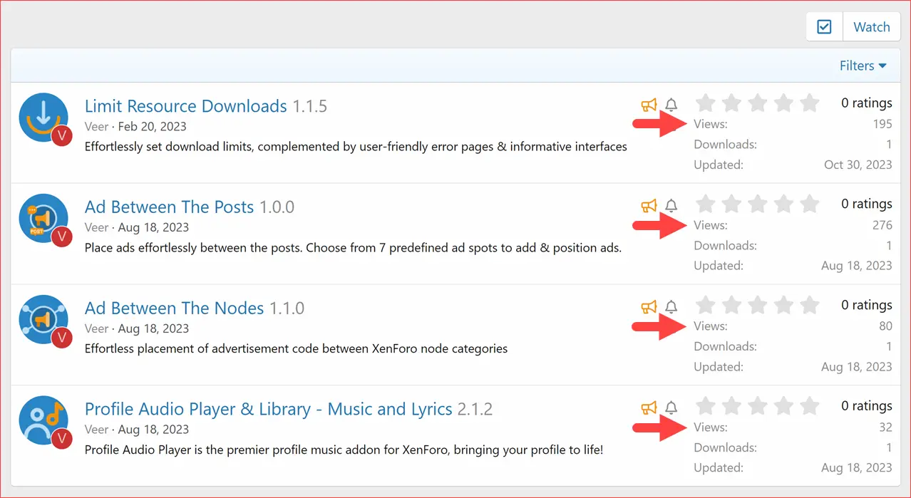The width and height of the screenshot is (911, 498).
Task: Select the megaphone icon beside Ad Between The Nodes
Action: 649,306
